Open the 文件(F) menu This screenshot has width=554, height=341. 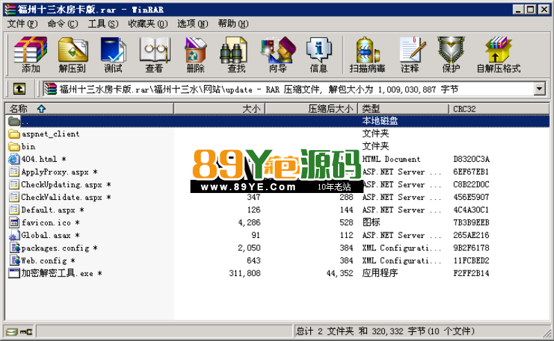coord(22,24)
